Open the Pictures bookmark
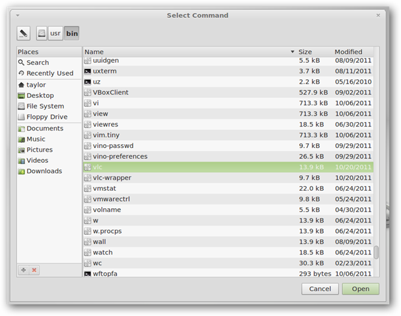The width and height of the screenshot is (401, 316). tap(49, 150)
